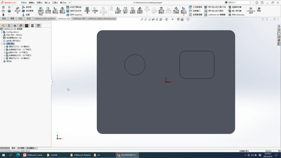Viewport: 281px width, 158px height.
Task: Open 毛坯管理 stock manager tool
Action: [27, 11]
